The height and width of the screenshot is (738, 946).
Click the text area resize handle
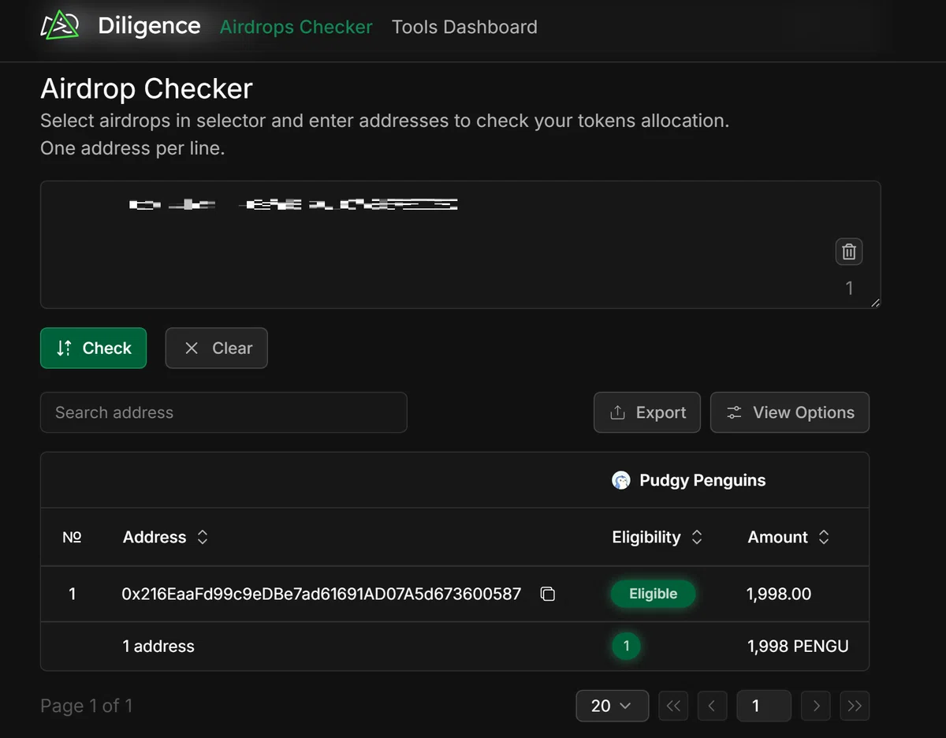tap(875, 302)
